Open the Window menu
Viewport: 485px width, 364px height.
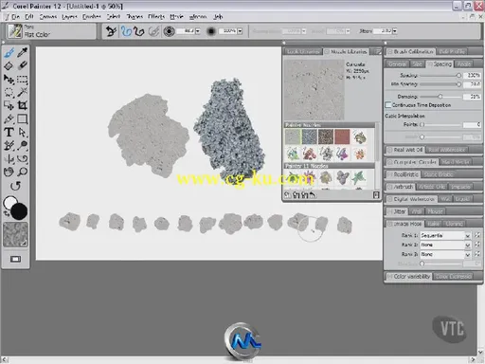198,17
